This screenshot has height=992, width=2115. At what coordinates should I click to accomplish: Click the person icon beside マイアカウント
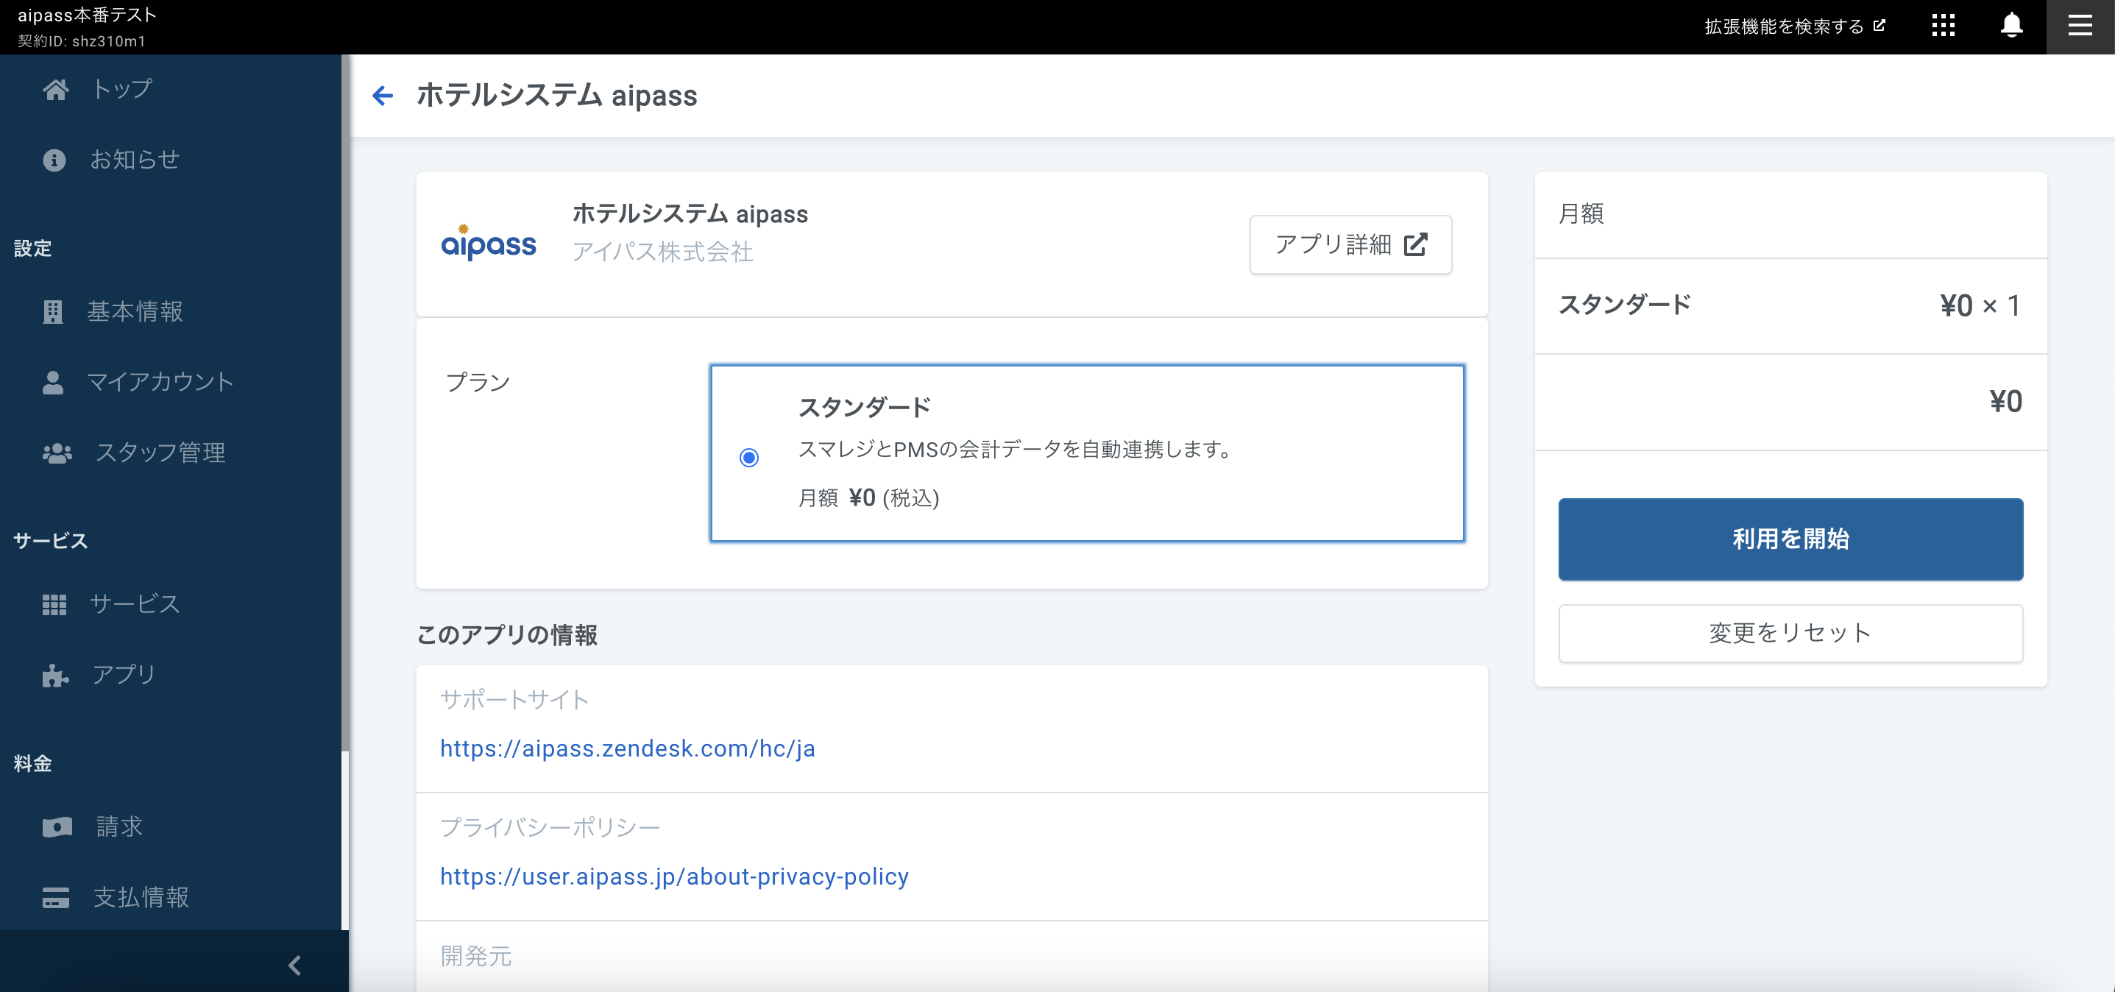[x=52, y=382]
